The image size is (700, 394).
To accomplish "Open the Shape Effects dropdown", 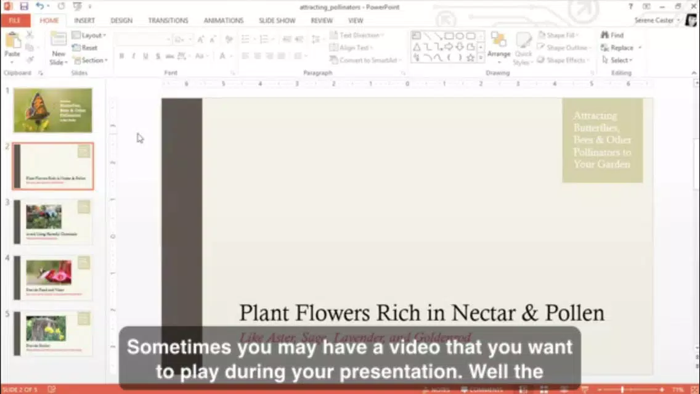I will pyautogui.click(x=563, y=60).
